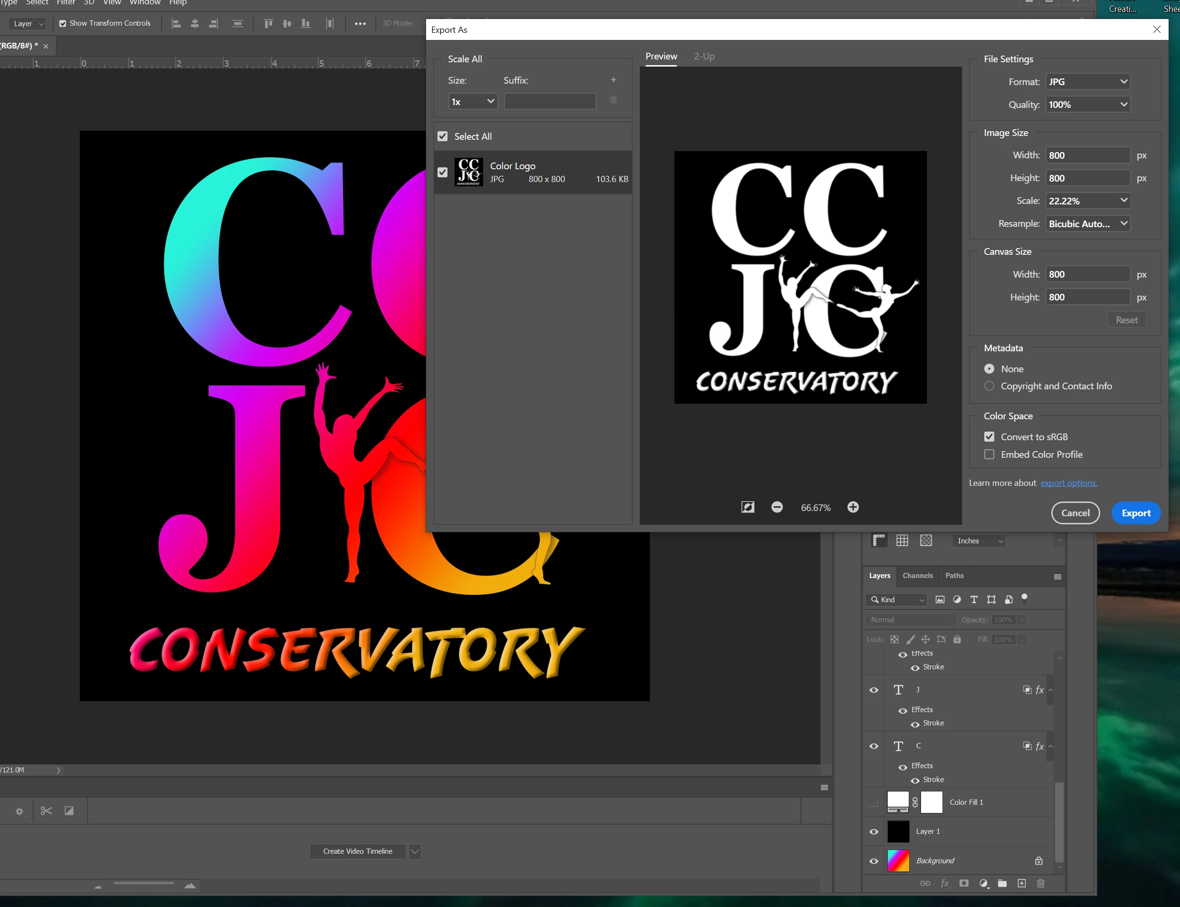The image size is (1180, 907).
Task: Click the type layer filter icon
Action: point(974,599)
